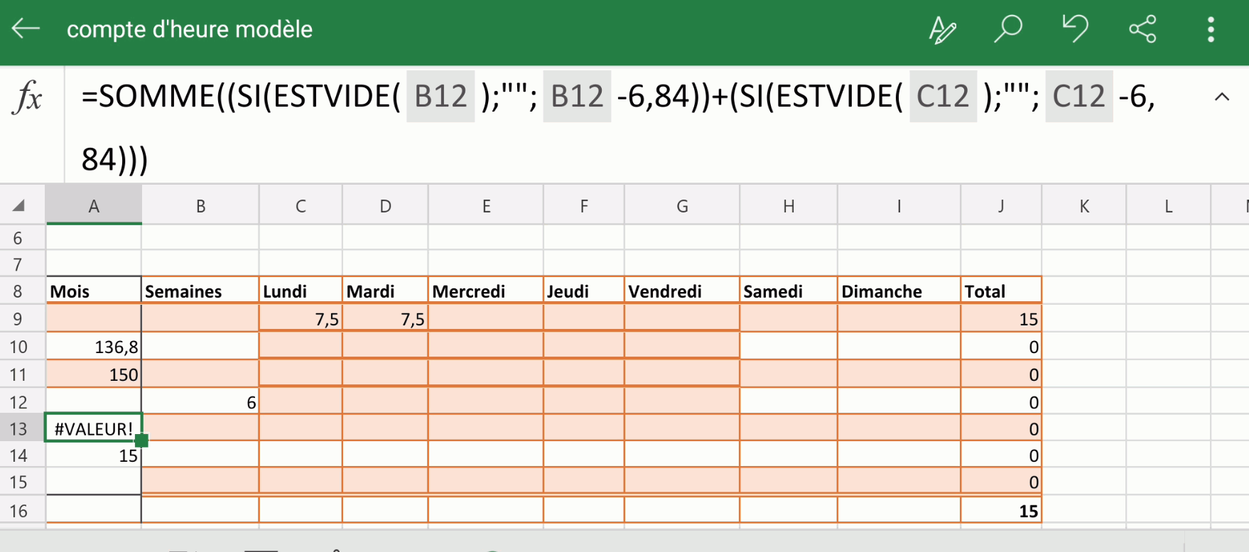Tap the document title text
Screen dimensions: 1249x552
pos(190,29)
